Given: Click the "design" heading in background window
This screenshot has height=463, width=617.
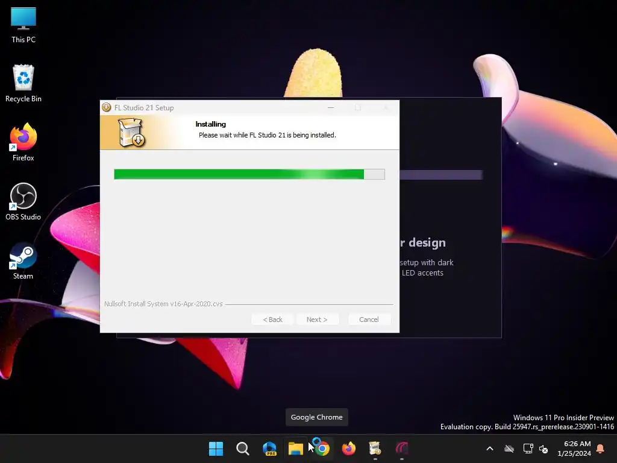Looking at the screenshot, I should click(x=427, y=242).
